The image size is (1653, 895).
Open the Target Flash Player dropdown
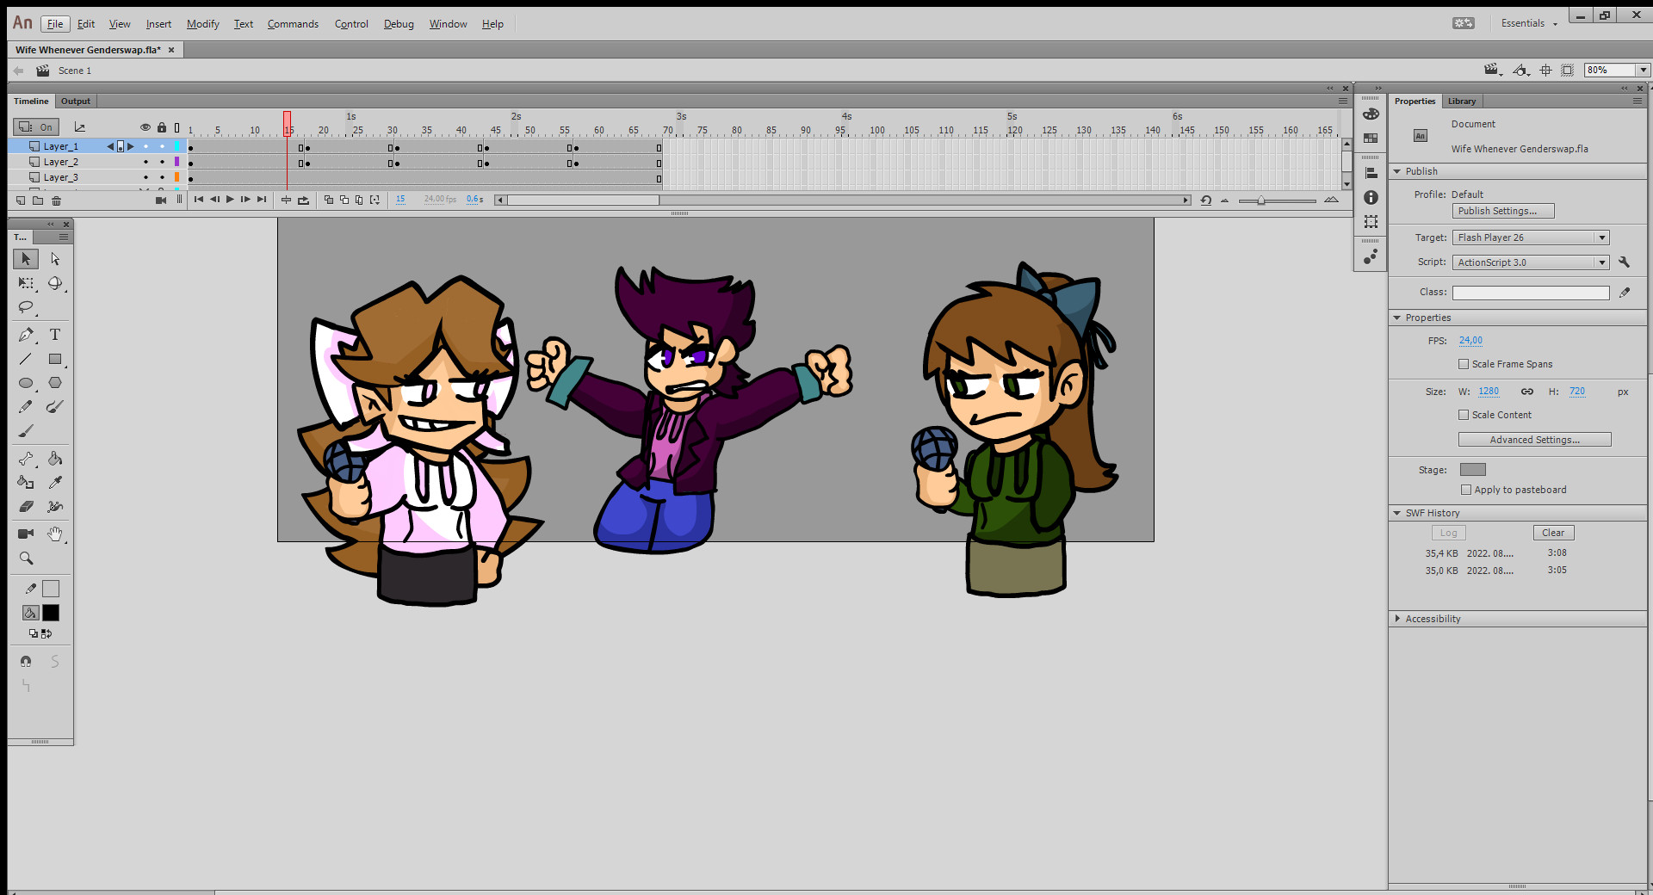point(1531,238)
